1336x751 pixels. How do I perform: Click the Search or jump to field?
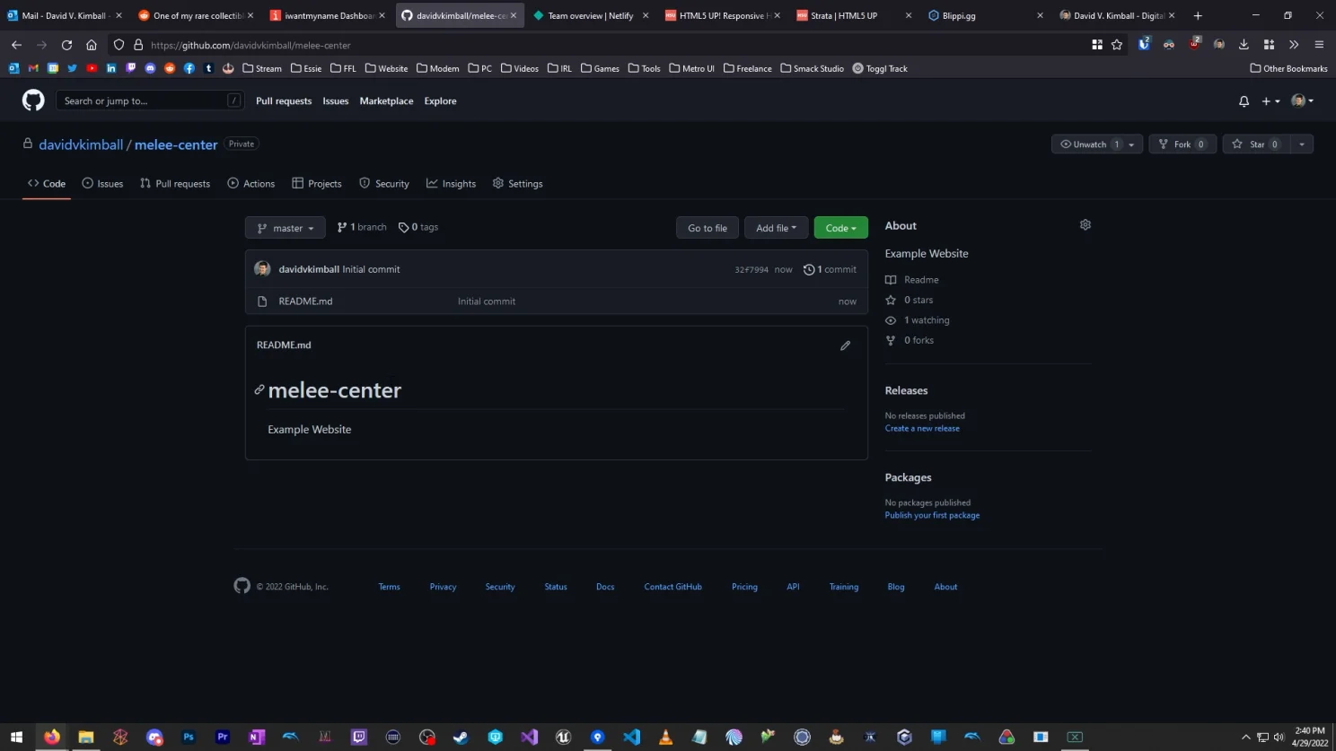148,100
